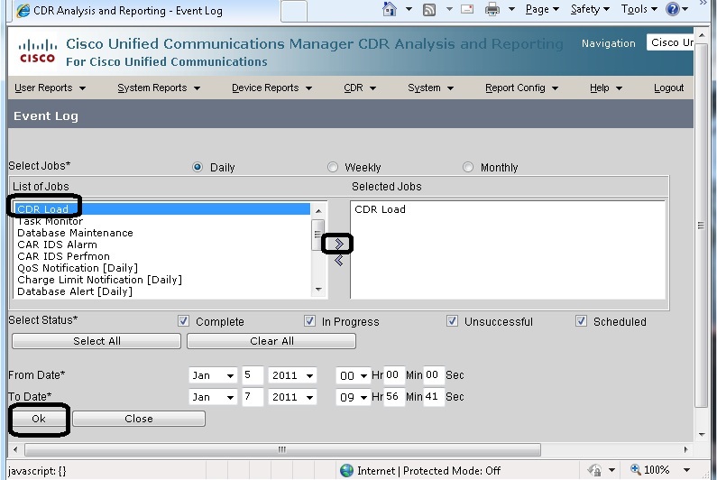Uncheck the Unsuccessful checkbox
This screenshot has width=717, height=480.
point(452,321)
